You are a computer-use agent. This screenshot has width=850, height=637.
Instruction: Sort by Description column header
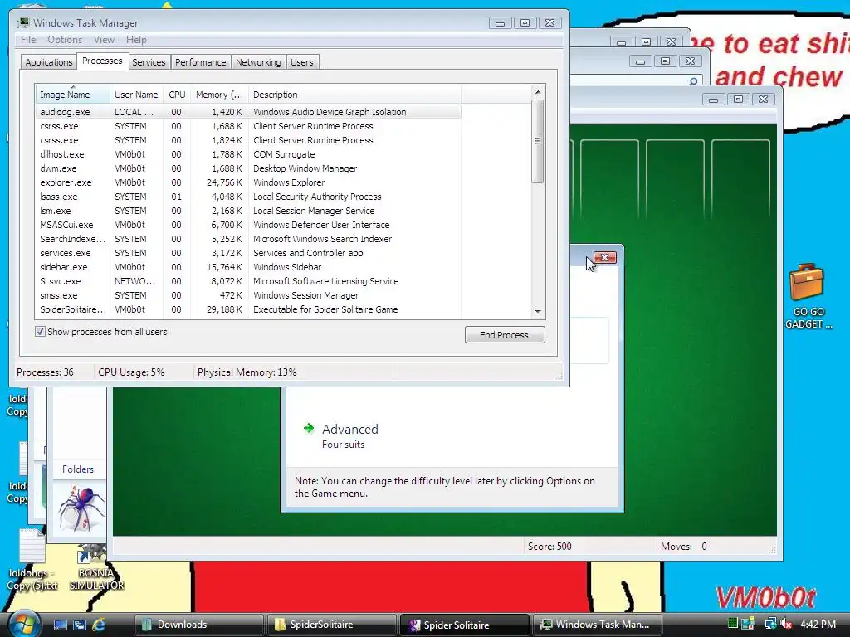coord(354,95)
